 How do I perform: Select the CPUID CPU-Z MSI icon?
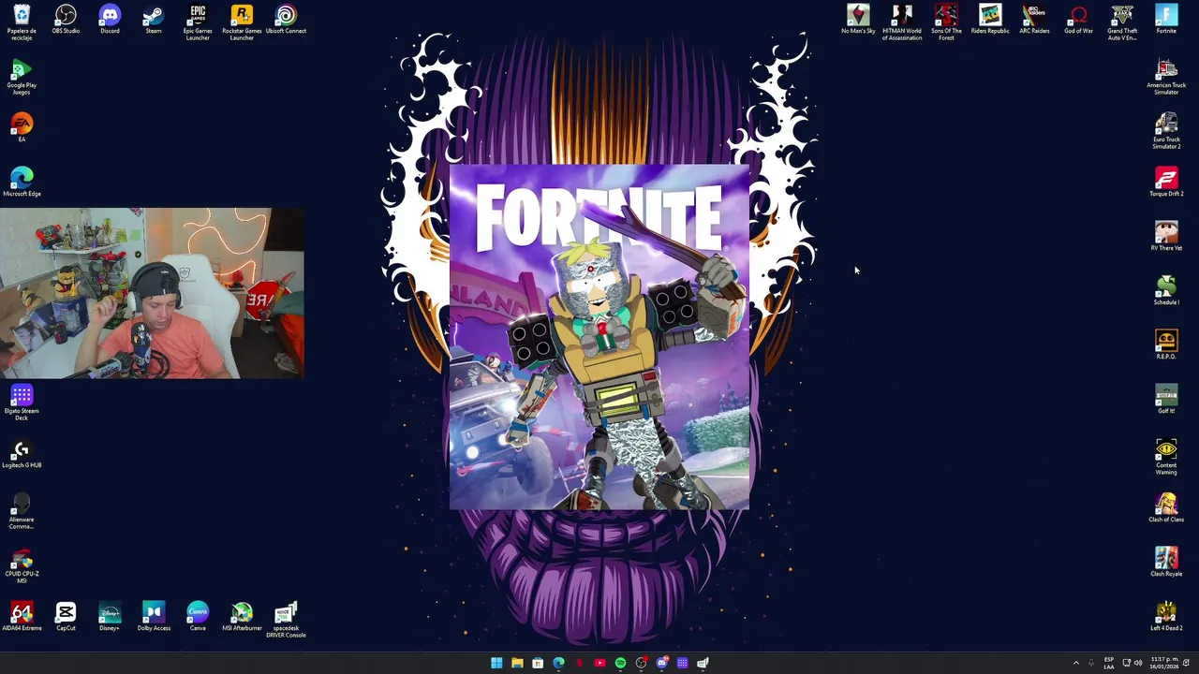(22, 565)
